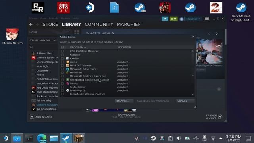Screen dimensions: 254x143
Task: Switch to Big Picture mode icon
Action: 207,19
